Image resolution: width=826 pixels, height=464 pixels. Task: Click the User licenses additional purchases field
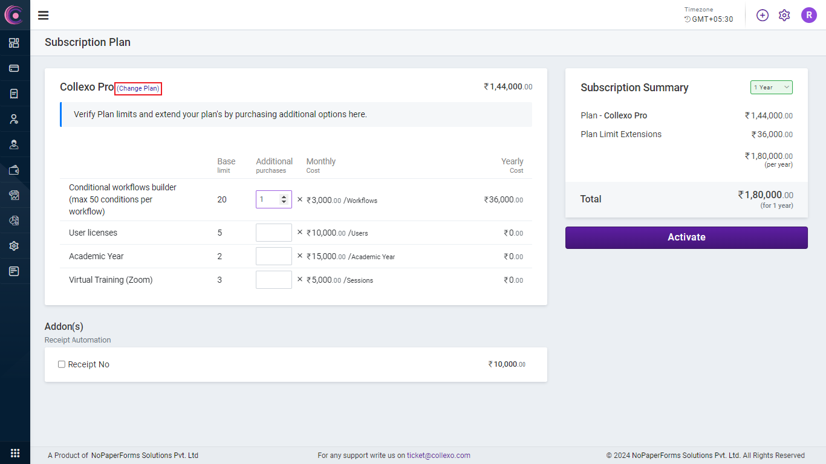pyautogui.click(x=273, y=233)
